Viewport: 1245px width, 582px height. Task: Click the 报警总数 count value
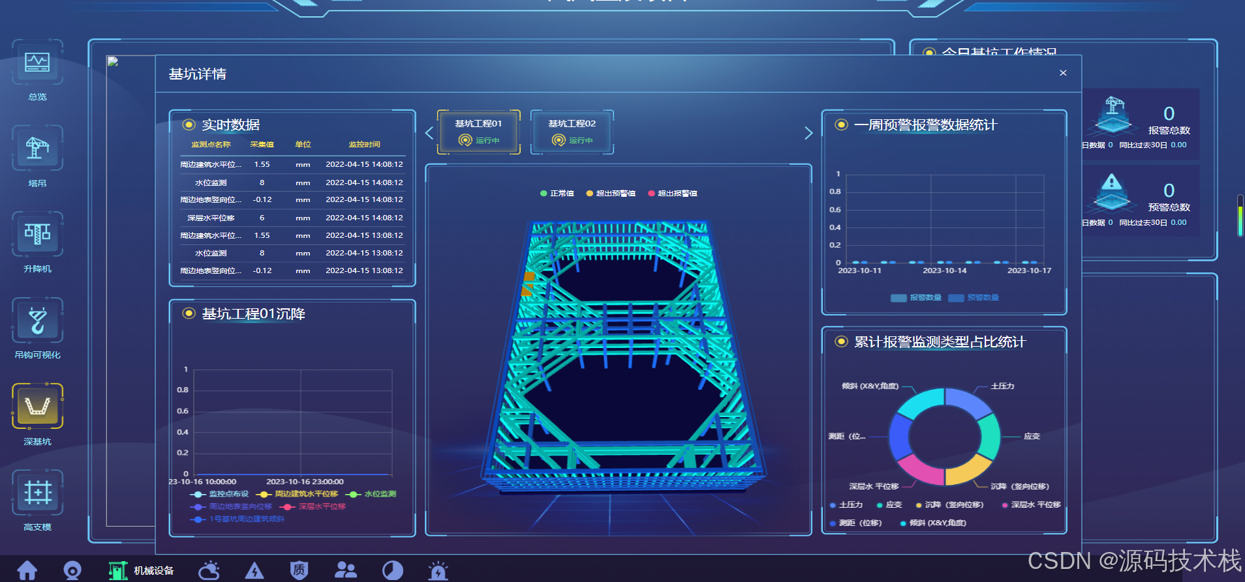click(x=1169, y=114)
